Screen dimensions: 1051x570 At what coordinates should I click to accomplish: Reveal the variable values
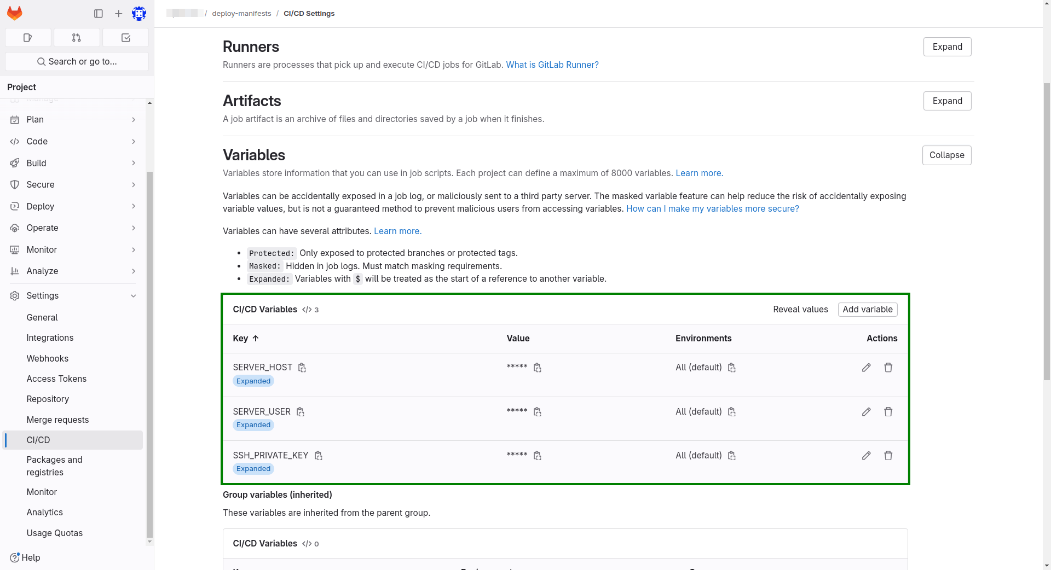click(x=800, y=310)
